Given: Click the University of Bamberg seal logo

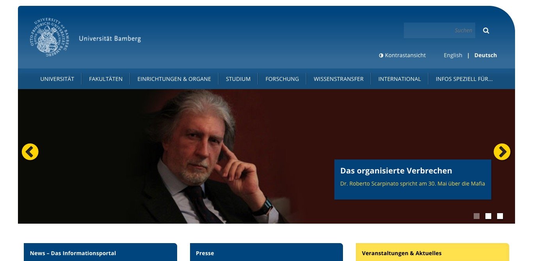Looking at the screenshot, I should pos(49,37).
